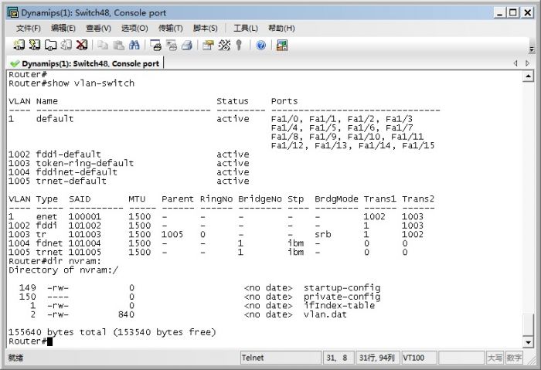Expand toolbar options arrow at toolbar end
This screenshot has width=541, height=370.
coord(532,49)
